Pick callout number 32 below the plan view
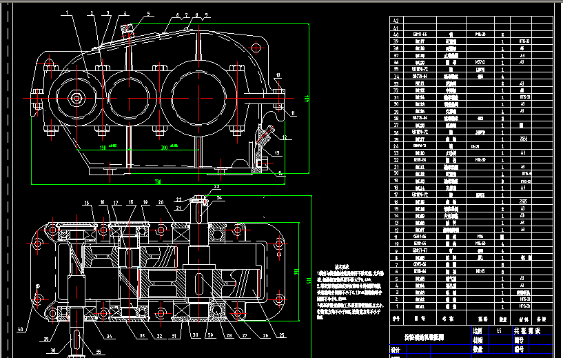Image resolution: width=563 pixels, height=358 pixels. click(x=159, y=336)
